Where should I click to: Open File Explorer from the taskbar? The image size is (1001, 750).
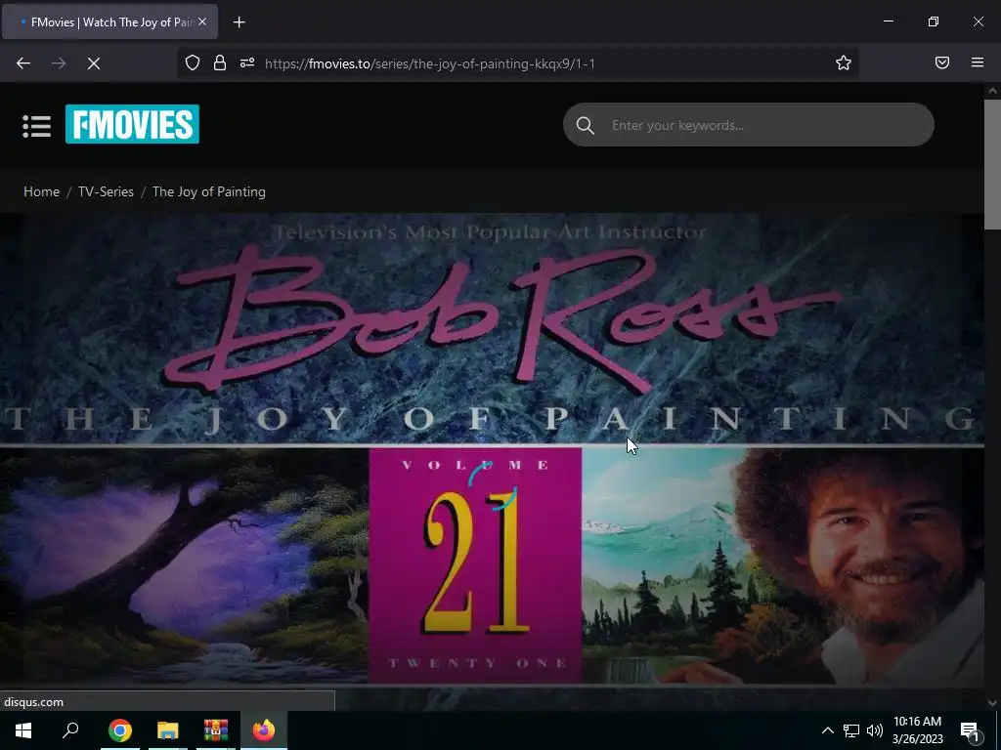(x=168, y=730)
